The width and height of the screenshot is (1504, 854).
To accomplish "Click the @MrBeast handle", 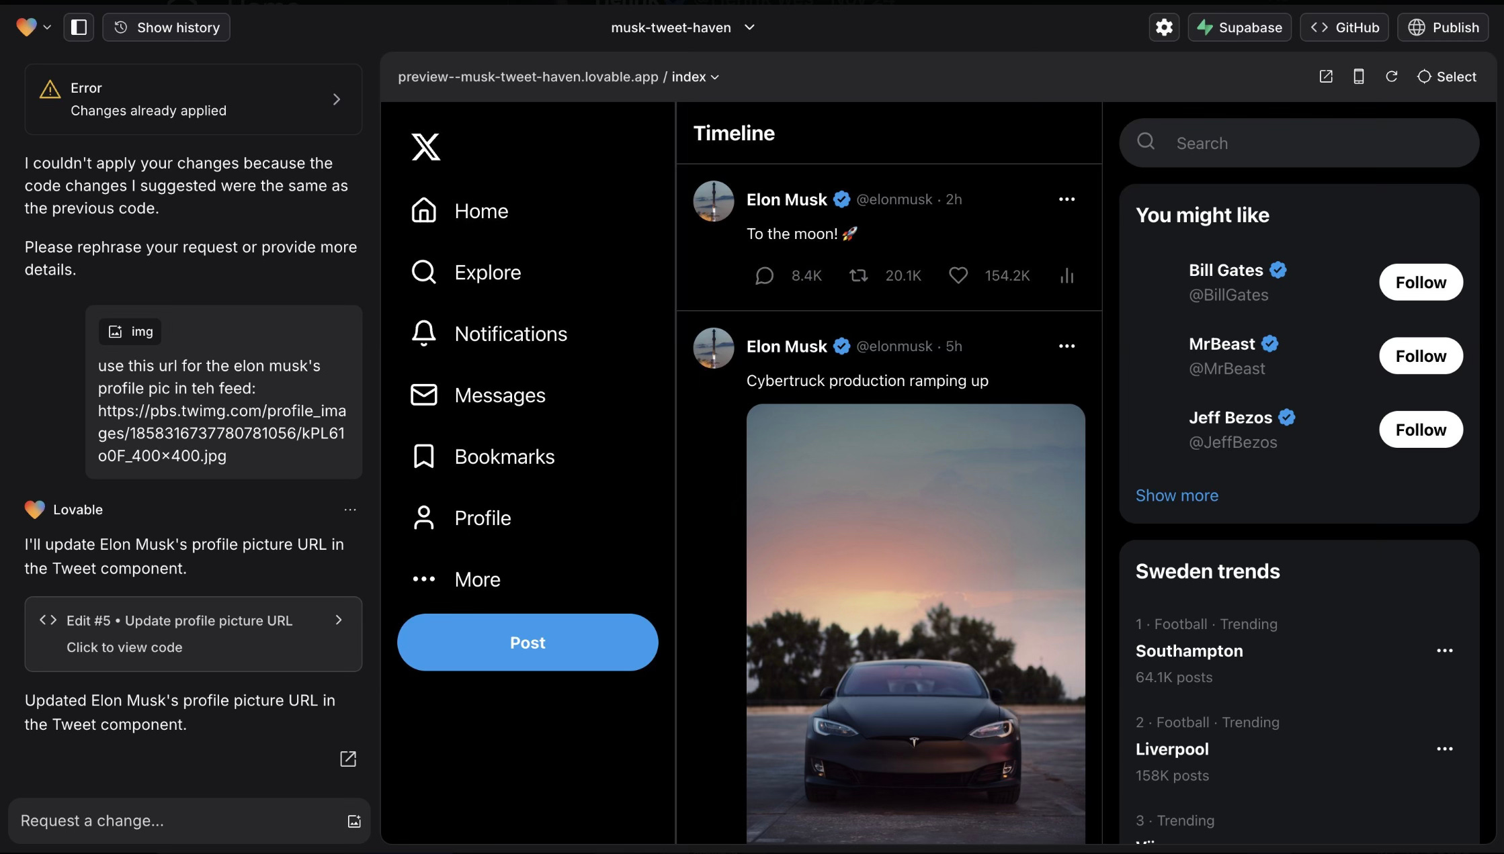I will (1226, 369).
